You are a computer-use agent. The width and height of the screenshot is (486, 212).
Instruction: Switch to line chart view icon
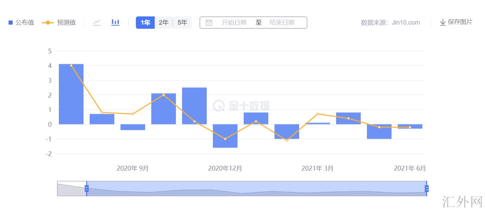97,23
